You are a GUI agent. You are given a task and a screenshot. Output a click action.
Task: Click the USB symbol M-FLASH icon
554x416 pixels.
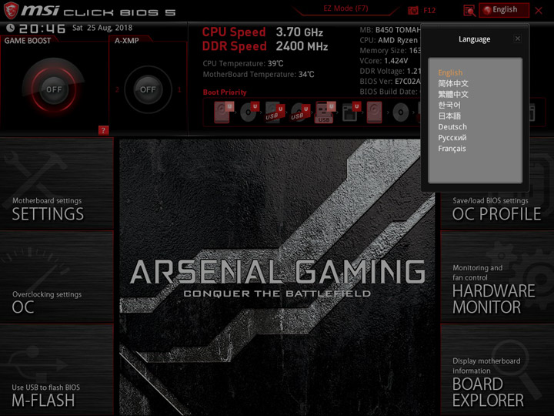pyautogui.click(x=35, y=364)
